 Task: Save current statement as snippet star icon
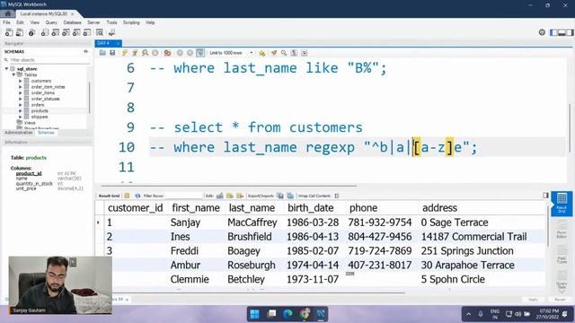click(261, 53)
